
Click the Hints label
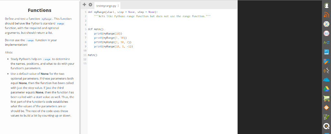(x=9, y=52)
